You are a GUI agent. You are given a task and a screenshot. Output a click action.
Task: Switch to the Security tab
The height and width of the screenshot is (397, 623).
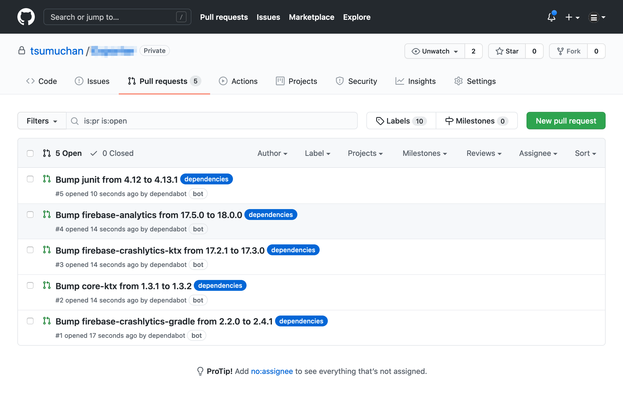click(356, 81)
